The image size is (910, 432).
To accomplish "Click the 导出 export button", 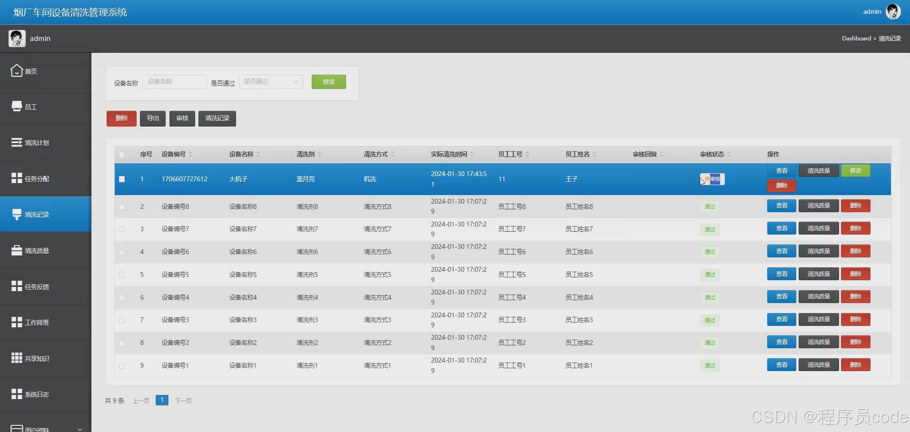I will [x=153, y=118].
